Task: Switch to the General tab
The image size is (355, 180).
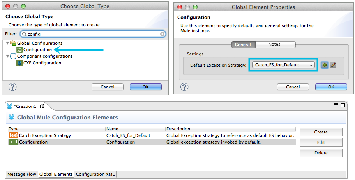Action: coord(244,45)
